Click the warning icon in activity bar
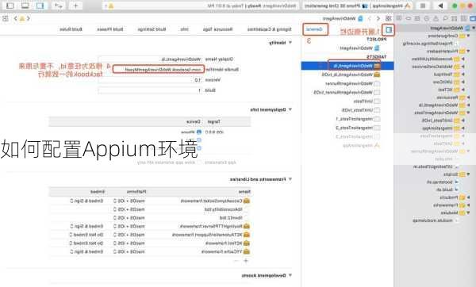Screen dimensions: 476x287 coord(111,6)
